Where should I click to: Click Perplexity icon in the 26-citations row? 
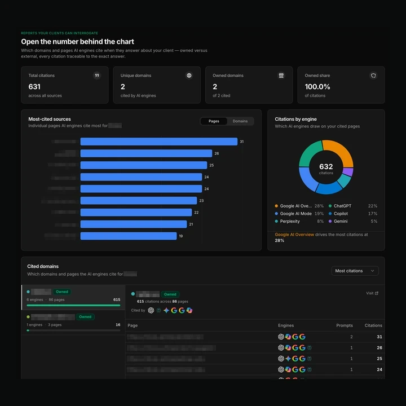310,347
